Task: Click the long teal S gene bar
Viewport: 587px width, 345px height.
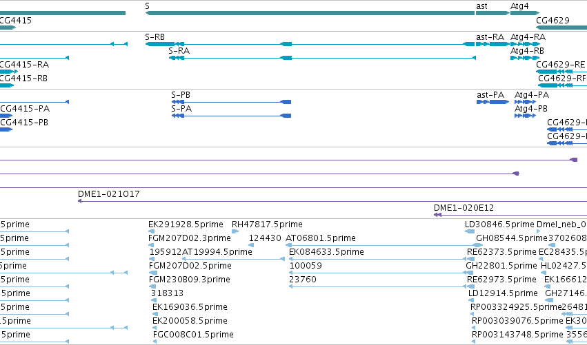Action: (310, 13)
